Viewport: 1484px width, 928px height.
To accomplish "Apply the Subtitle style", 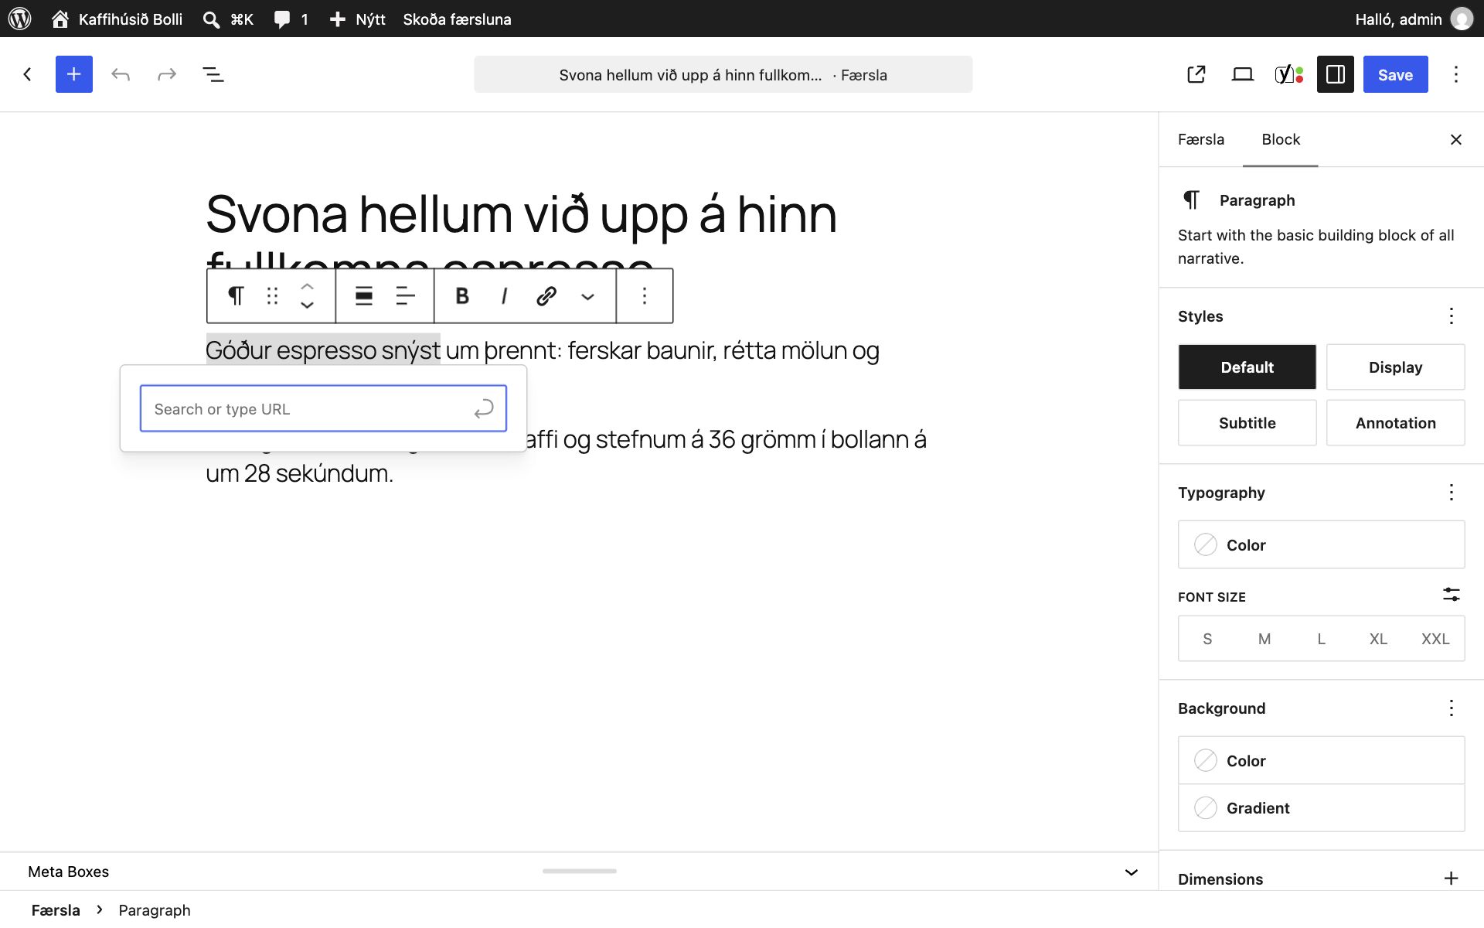I will pyautogui.click(x=1247, y=422).
